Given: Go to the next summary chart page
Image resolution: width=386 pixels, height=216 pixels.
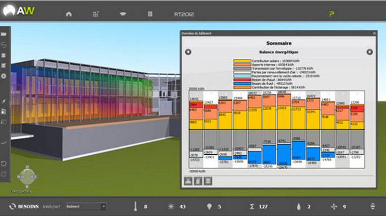Looking at the screenshot, I should tap(369, 52).
